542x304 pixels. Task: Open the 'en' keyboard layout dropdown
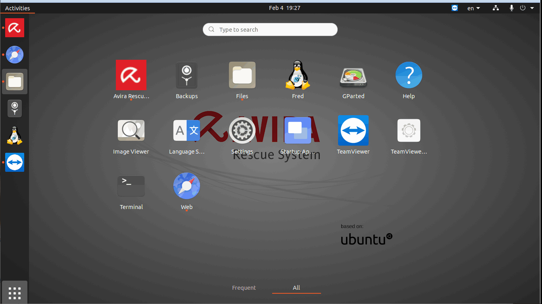[474, 8]
